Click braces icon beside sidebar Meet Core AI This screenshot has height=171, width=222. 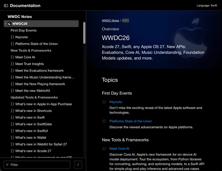[x=12, y=57]
